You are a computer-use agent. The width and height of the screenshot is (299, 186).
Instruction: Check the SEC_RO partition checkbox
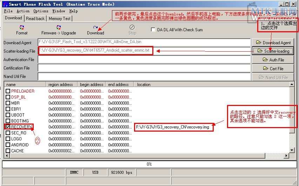click(x=8, y=133)
